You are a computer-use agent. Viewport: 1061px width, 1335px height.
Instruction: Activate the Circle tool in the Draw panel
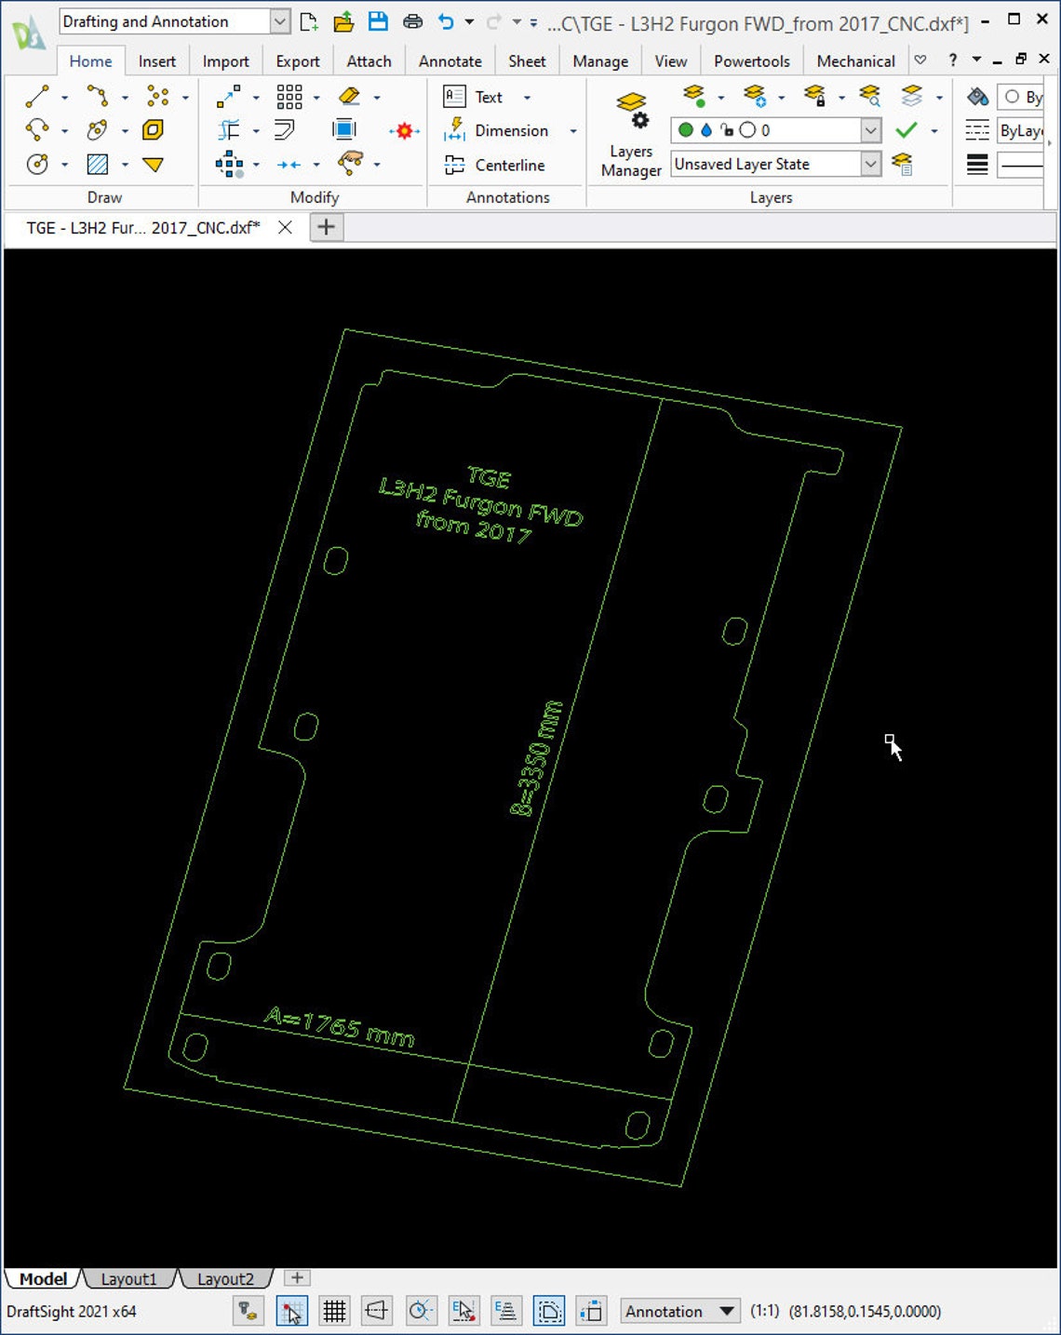tap(39, 164)
